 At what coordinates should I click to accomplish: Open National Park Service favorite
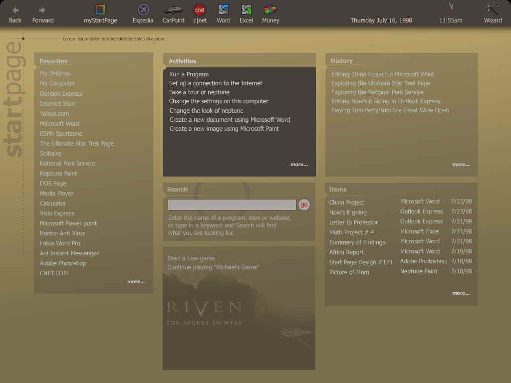pos(67,164)
